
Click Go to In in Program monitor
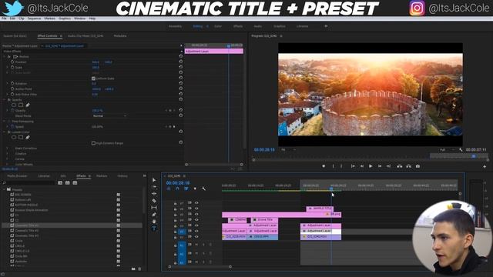click(x=353, y=166)
